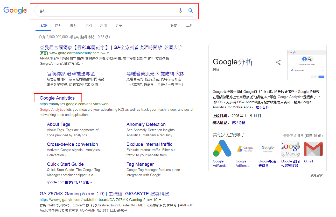Open the 更多 search filter menu
Viewport: 336px width, 217px height.
click(x=119, y=25)
